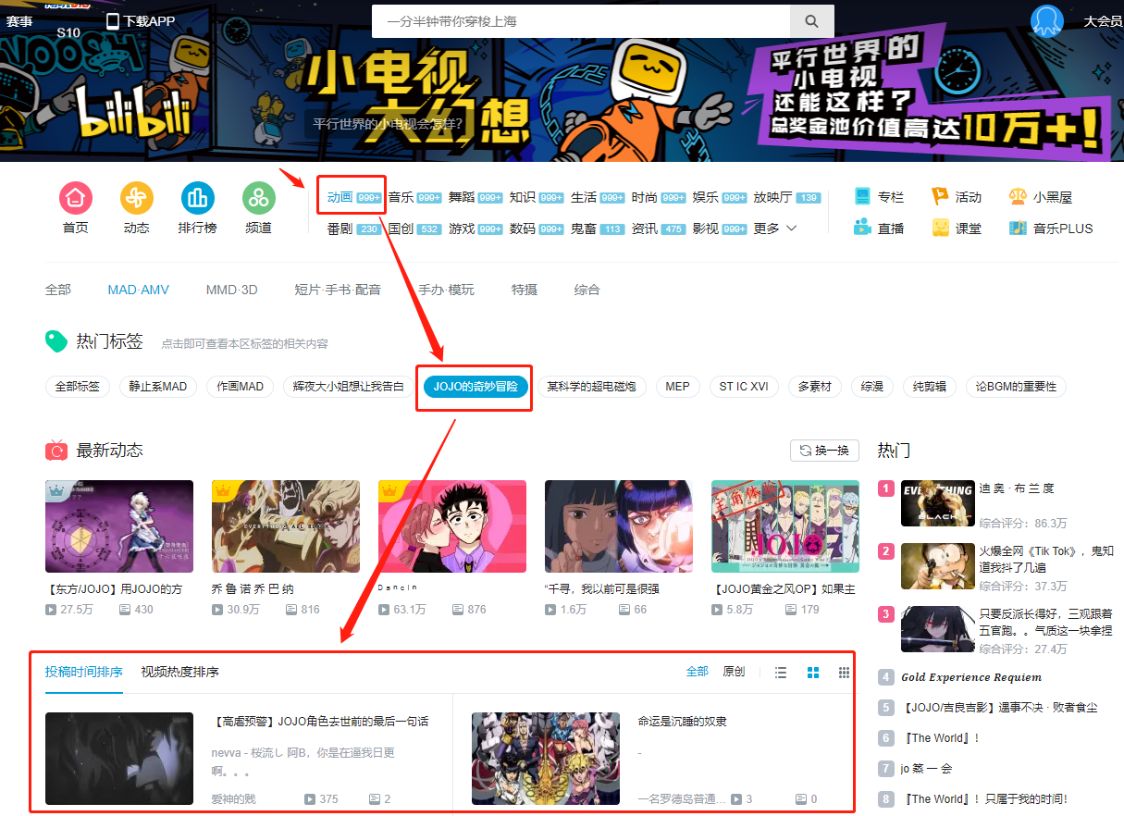Open the 乔鲁诺乔巴纳 video thumbnail
The width and height of the screenshot is (1124, 816).
click(286, 526)
